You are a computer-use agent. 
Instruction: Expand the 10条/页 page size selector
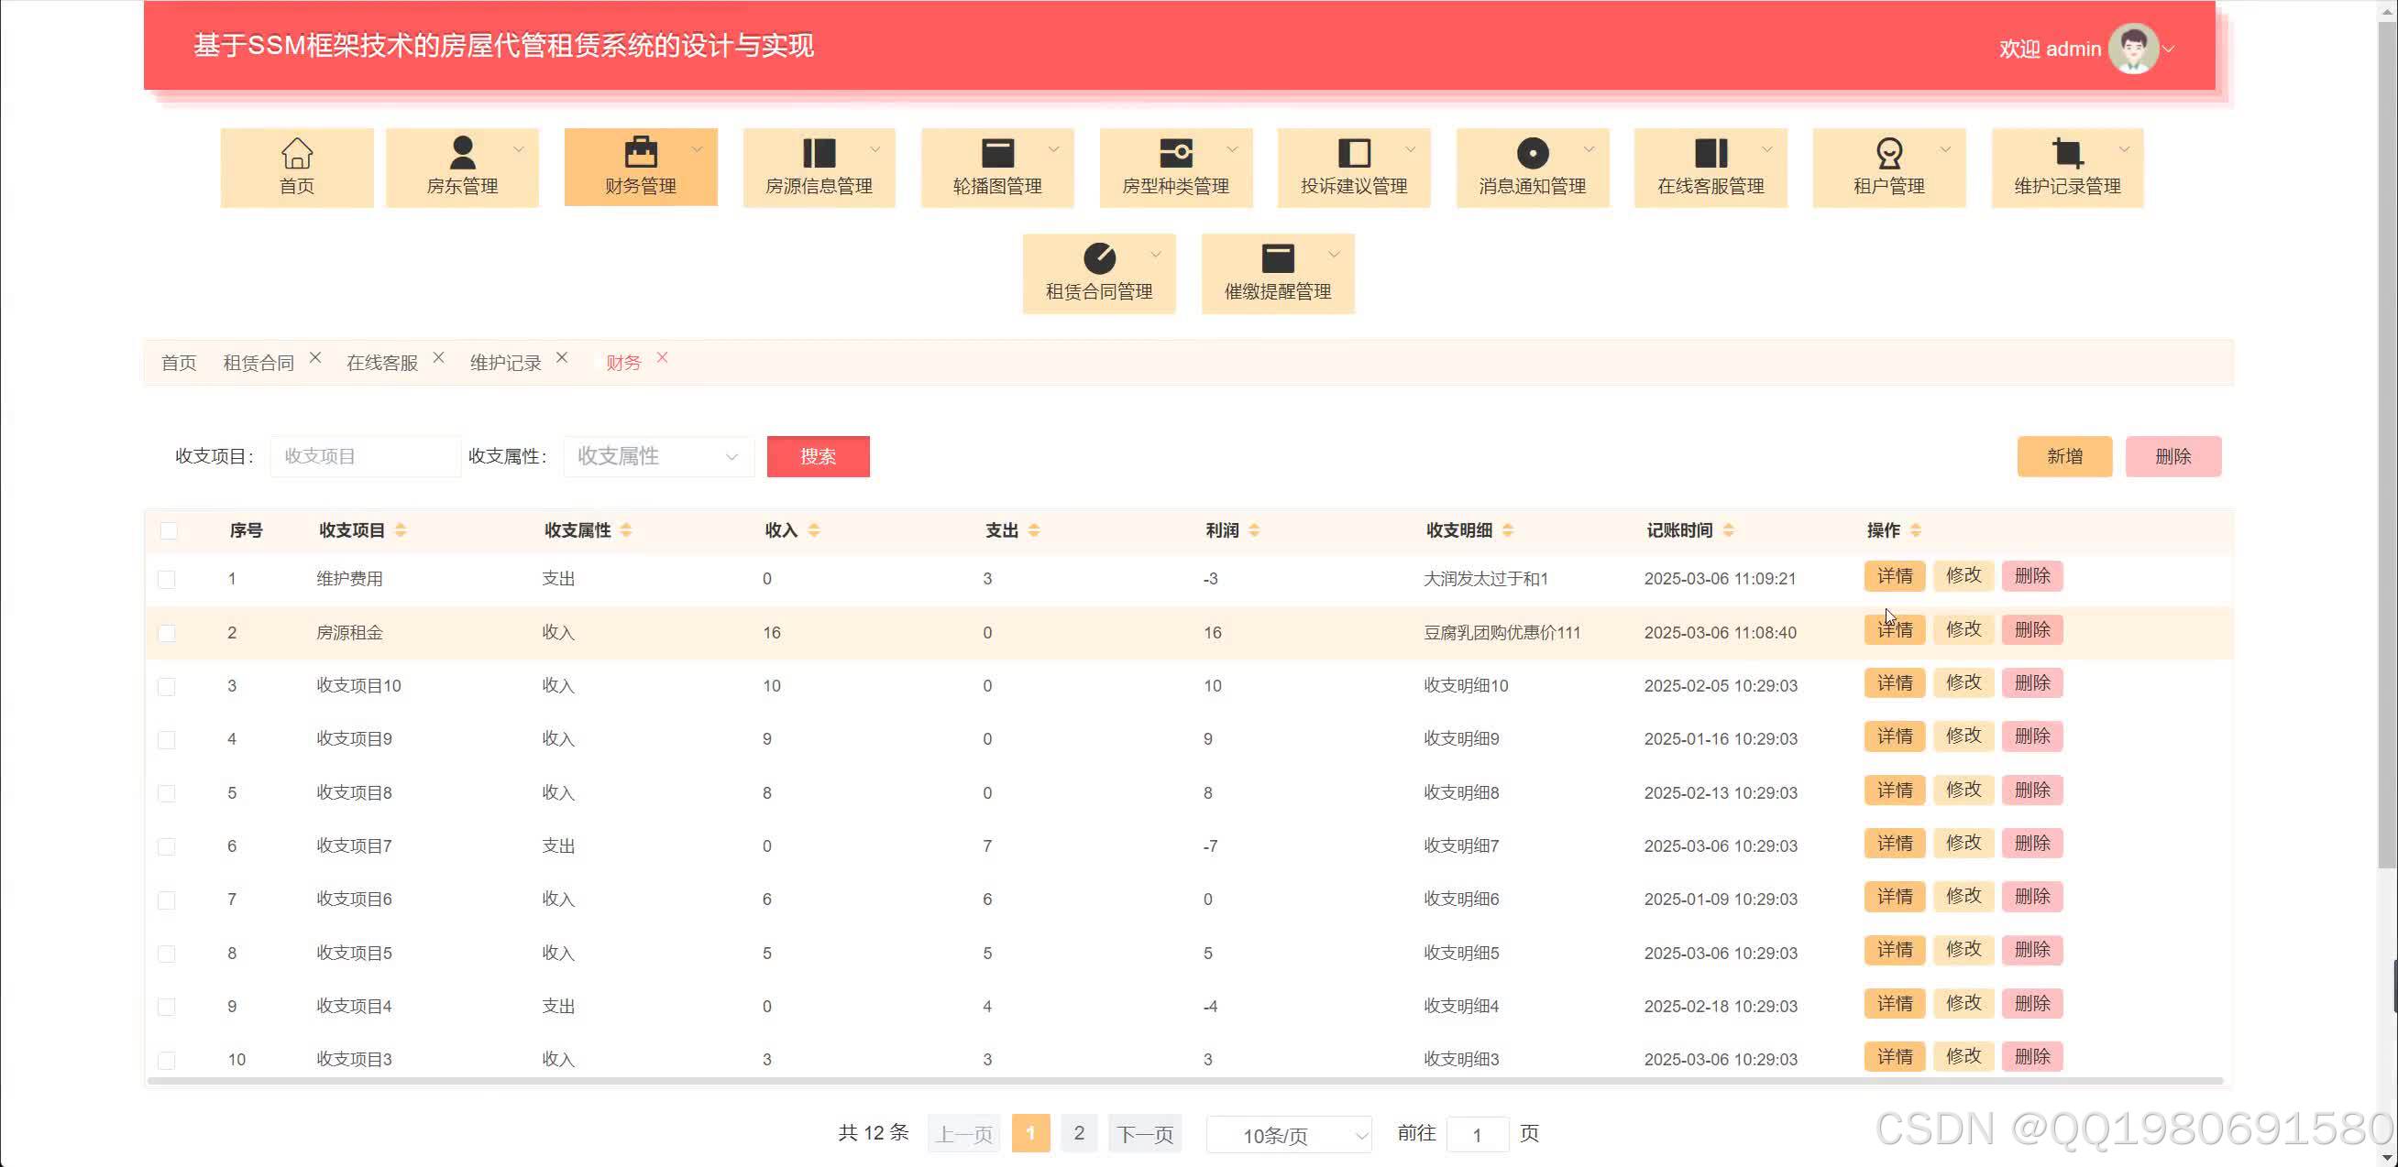click(1288, 1134)
